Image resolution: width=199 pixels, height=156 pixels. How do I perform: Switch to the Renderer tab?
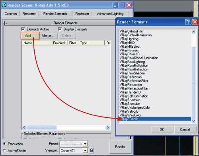click(x=29, y=14)
